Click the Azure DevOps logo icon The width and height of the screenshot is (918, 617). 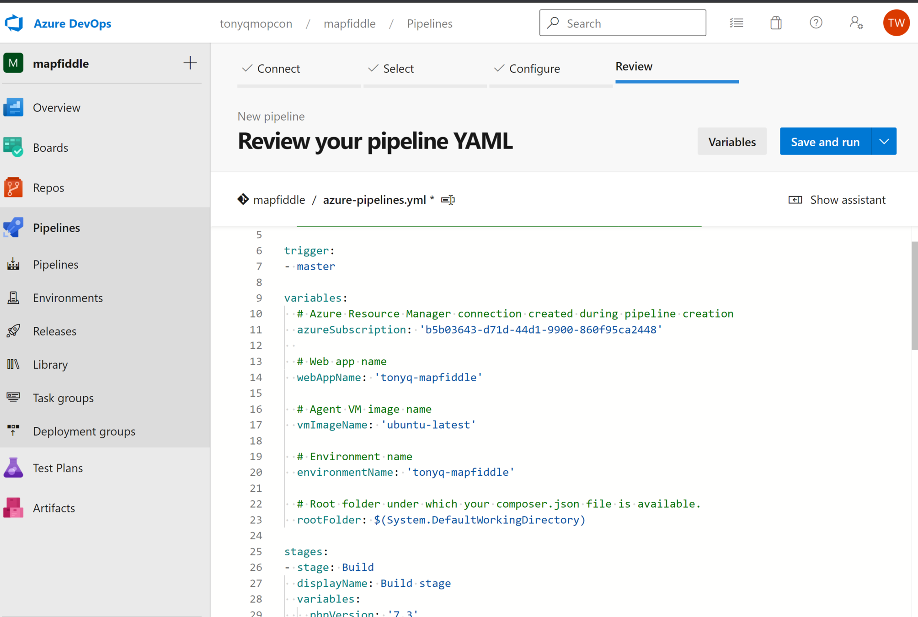click(x=14, y=23)
